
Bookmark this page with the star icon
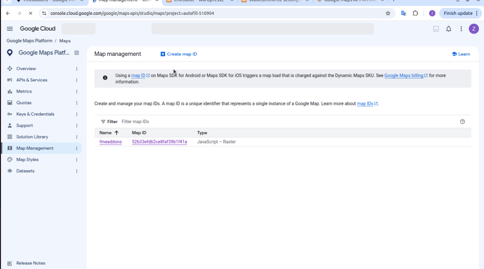(x=388, y=13)
